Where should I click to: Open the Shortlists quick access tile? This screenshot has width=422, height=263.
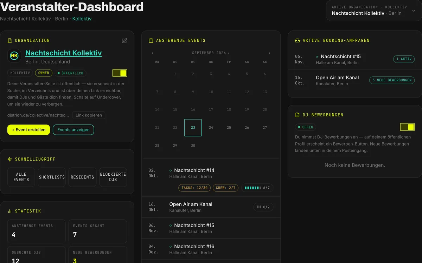(52, 177)
